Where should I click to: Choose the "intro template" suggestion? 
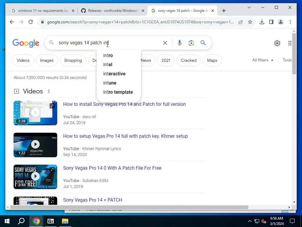pyautogui.click(x=119, y=92)
